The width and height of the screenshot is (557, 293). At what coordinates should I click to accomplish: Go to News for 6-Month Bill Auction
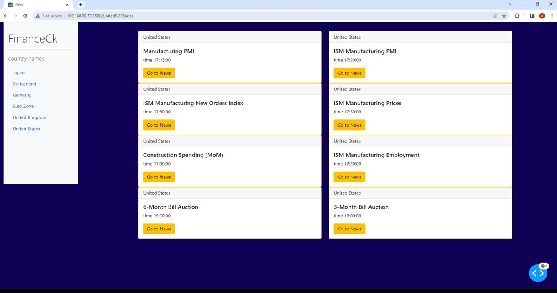coord(159,229)
